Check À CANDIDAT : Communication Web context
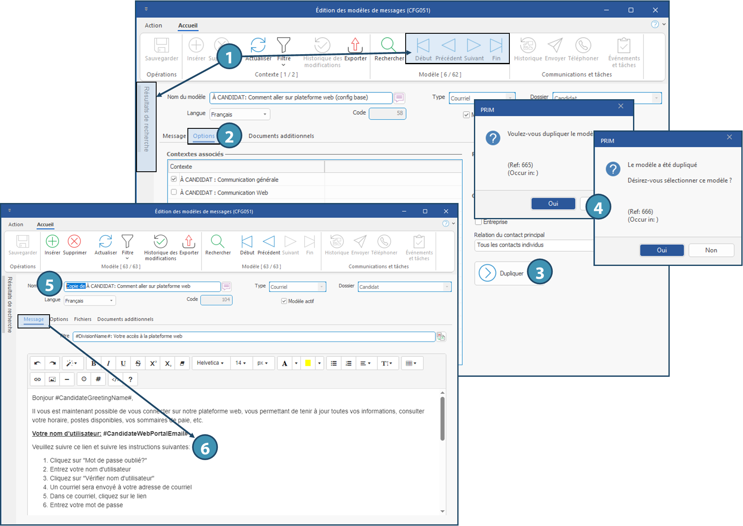The height and width of the screenshot is (526, 743). 174,192
